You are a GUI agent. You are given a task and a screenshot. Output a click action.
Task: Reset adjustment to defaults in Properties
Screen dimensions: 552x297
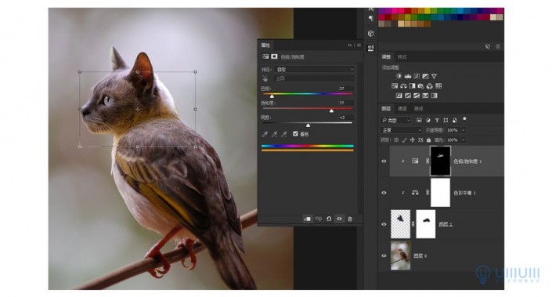click(x=329, y=219)
